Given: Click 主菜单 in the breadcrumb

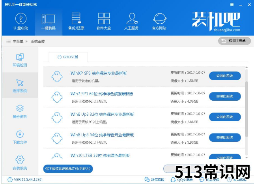Looking at the screenshot, I should pyautogui.click(x=18, y=41).
